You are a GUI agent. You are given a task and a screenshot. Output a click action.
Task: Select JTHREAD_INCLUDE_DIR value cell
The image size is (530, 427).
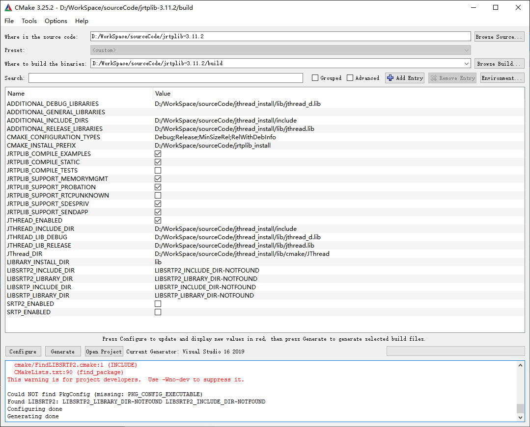[x=226, y=228]
